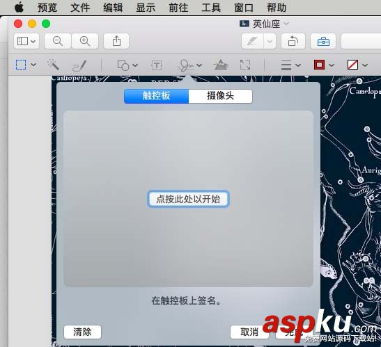Screen dimensions: 381x347
Task: Click the Adjust Size icon
Action: tap(245, 65)
